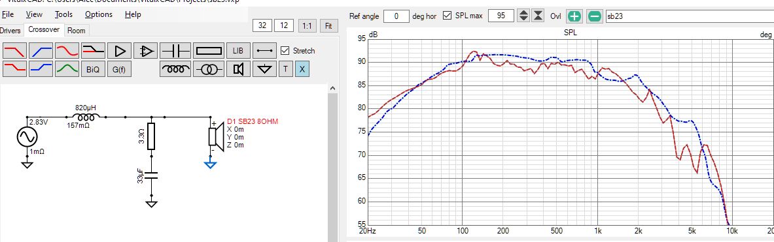Switch to the Crossover tab
The width and height of the screenshot is (774, 242).
44,29
